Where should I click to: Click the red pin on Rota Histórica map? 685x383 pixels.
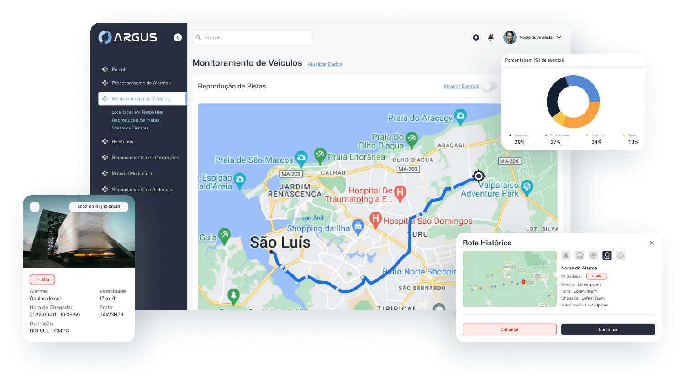pos(523,282)
